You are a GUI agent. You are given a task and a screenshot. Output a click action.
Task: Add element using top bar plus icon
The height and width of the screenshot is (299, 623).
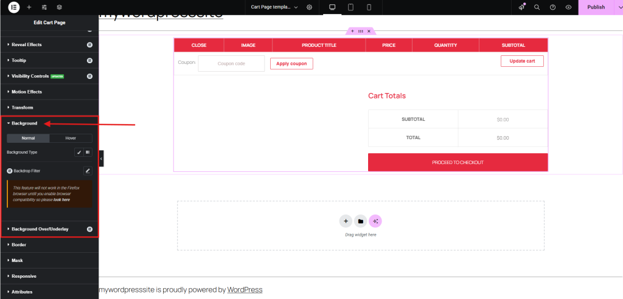(x=29, y=7)
